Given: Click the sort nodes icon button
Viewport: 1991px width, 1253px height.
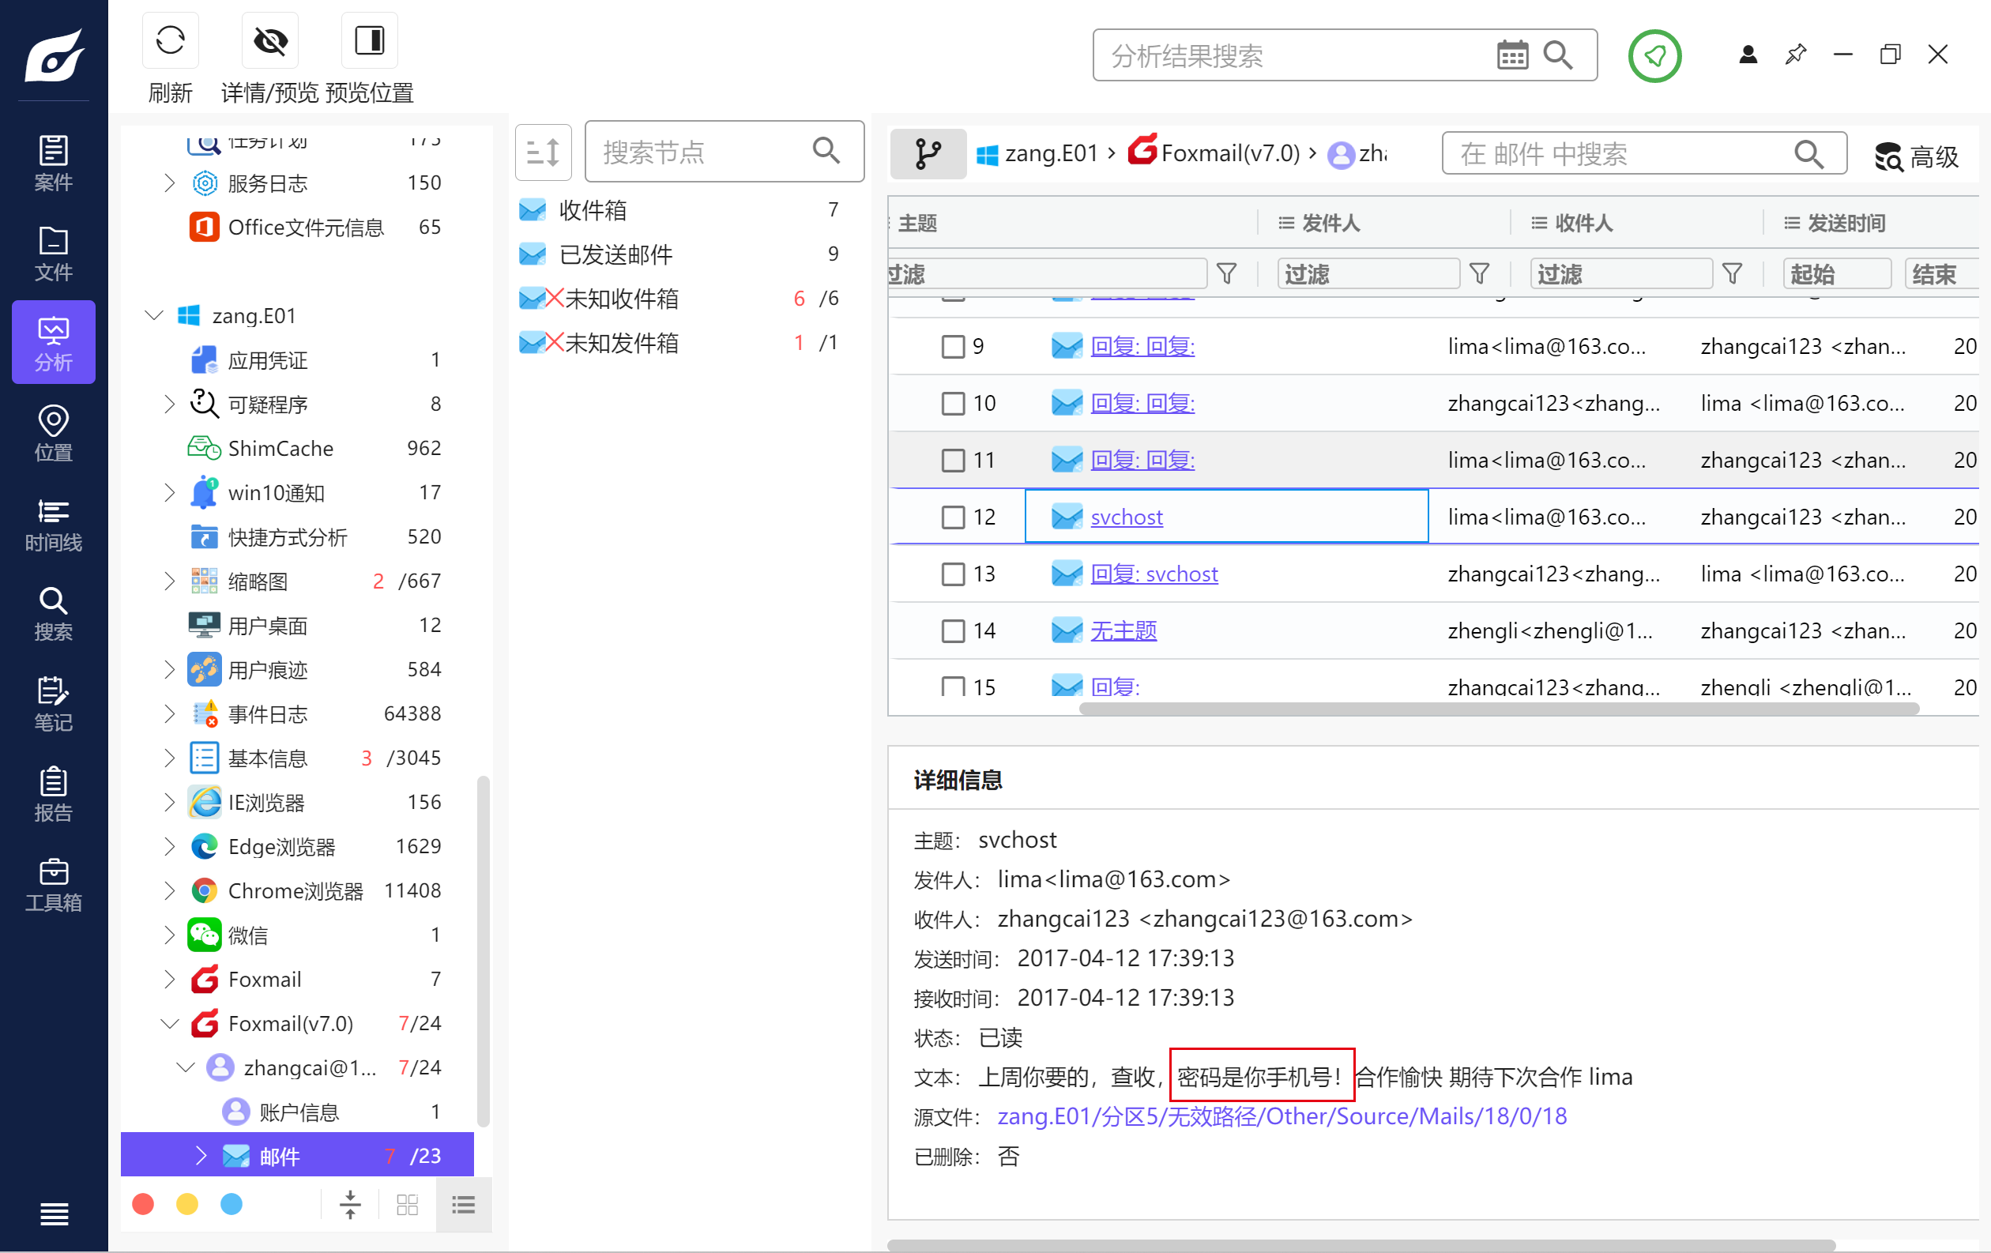Looking at the screenshot, I should pos(544,152).
